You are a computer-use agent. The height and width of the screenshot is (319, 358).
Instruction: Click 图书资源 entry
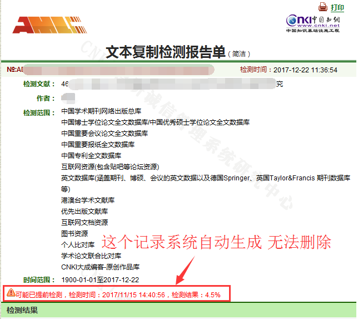(74, 234)
